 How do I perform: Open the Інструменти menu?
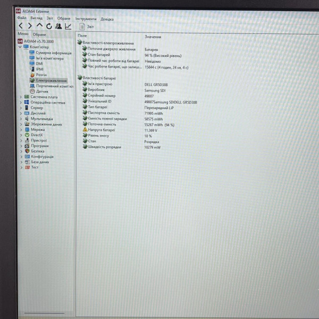(x=86, y=19)
